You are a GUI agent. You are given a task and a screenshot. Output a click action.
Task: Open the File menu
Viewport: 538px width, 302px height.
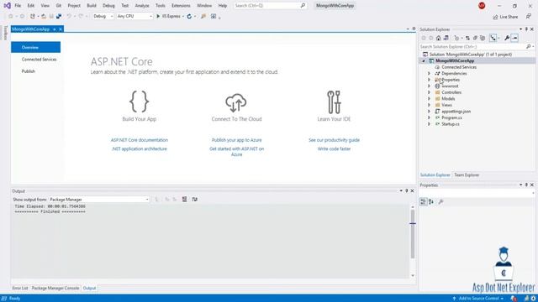coord(18,6)
